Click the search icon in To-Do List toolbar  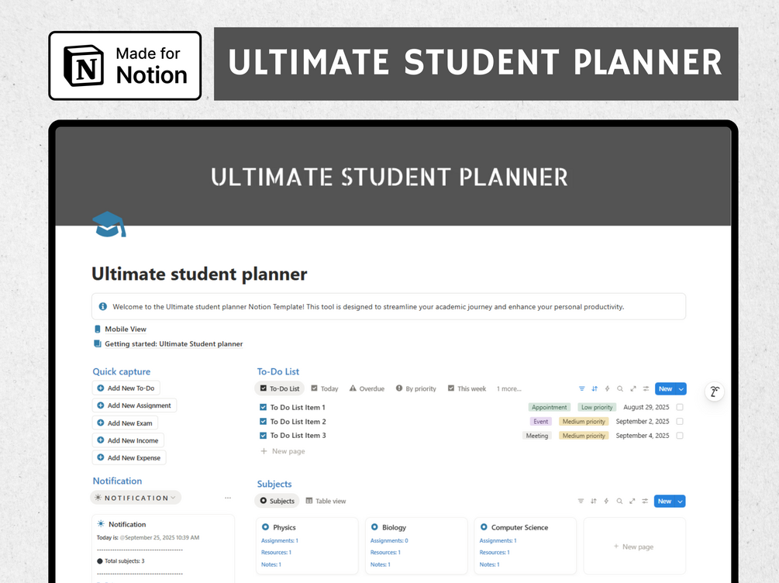pyautogui.click(x=620, y=389)
